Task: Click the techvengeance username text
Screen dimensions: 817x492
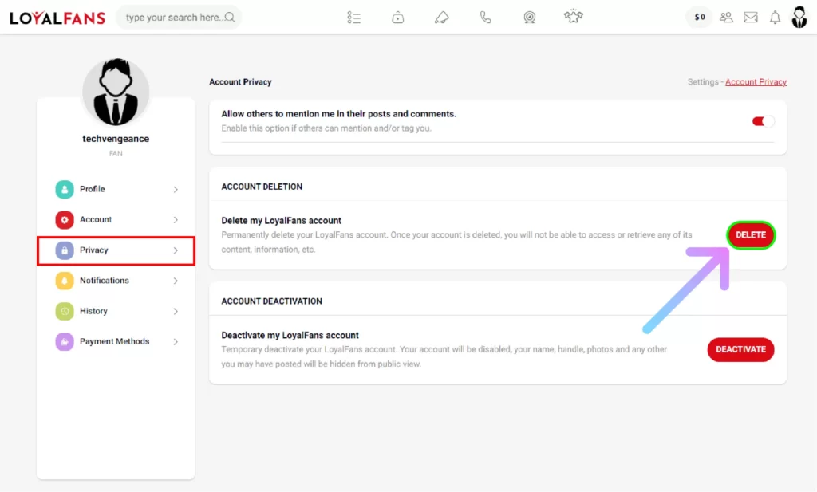Action: coord(116,139)
